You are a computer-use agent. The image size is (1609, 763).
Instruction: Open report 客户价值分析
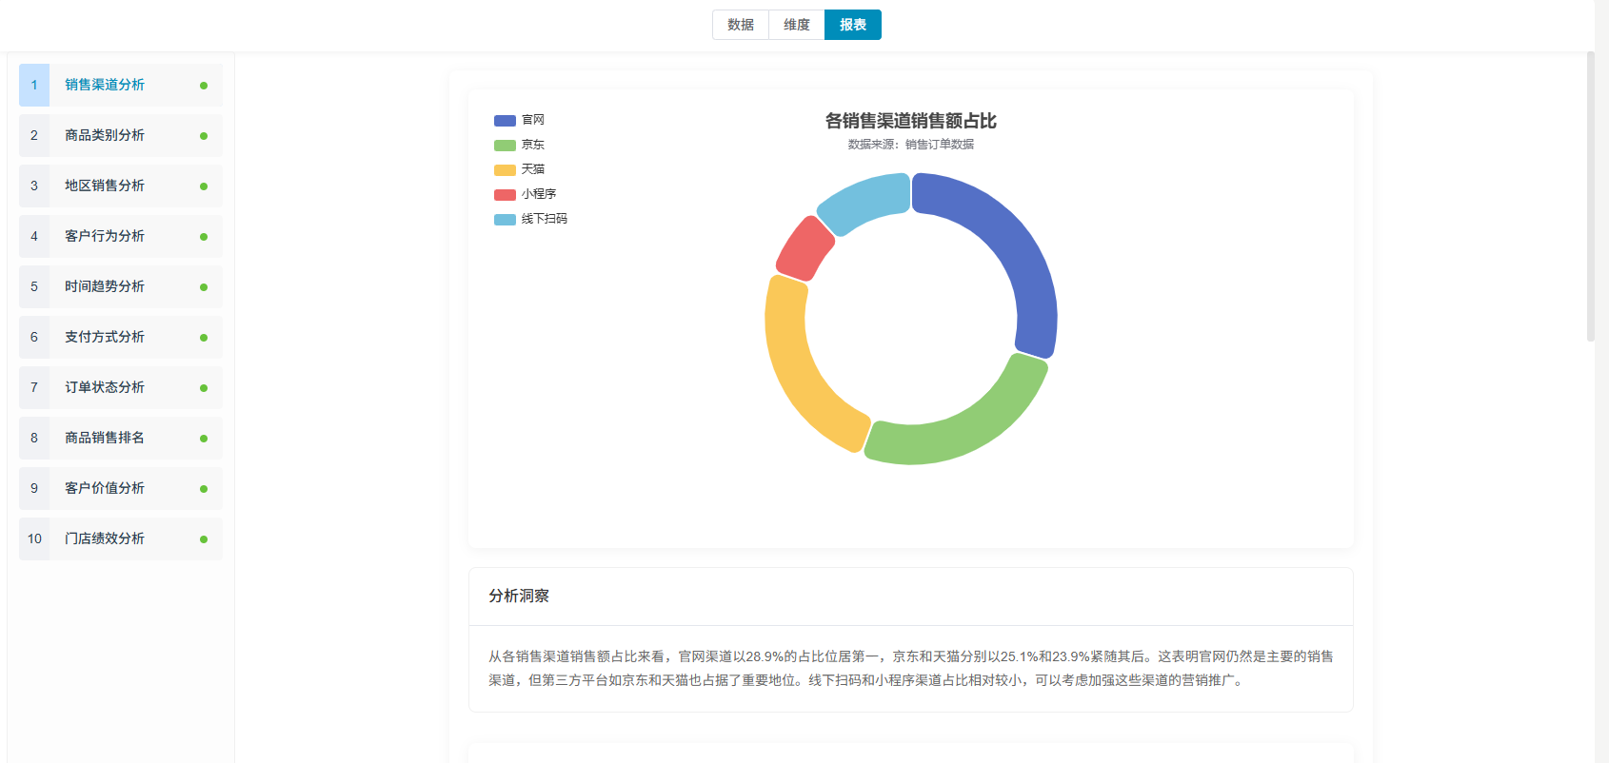pos(121,488)
